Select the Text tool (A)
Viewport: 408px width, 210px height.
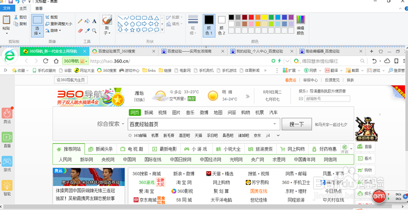[94, 21]
